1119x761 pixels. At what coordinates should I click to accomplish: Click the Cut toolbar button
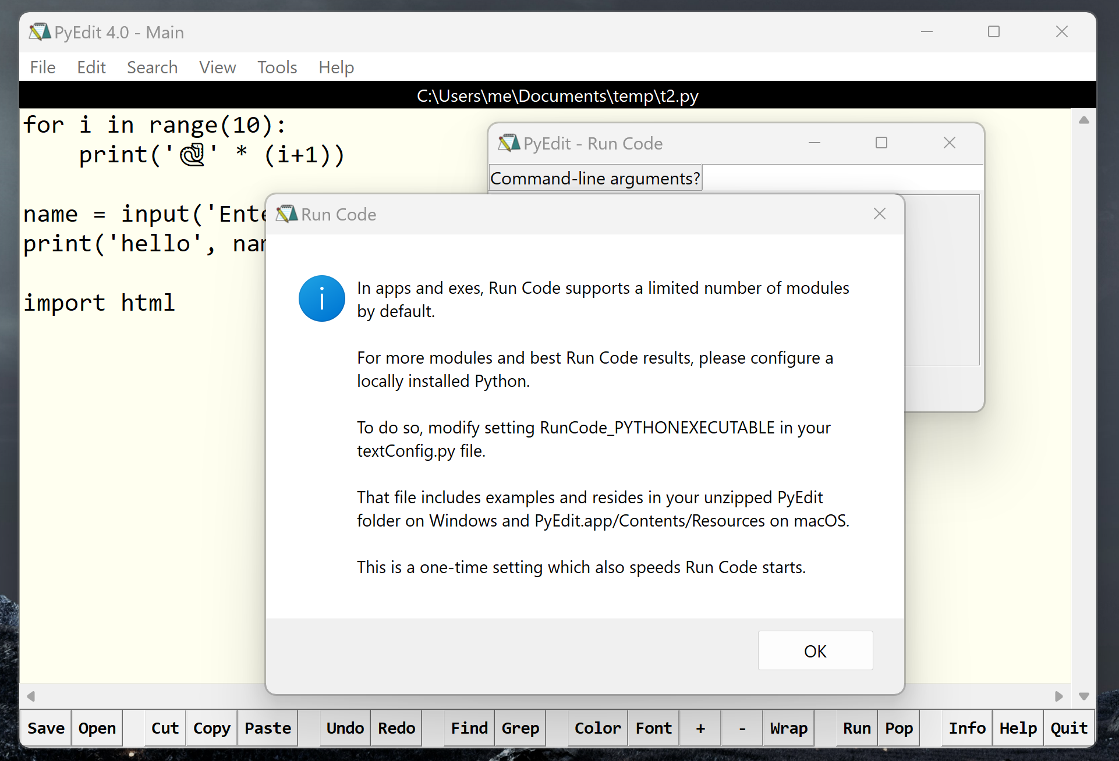165,728
